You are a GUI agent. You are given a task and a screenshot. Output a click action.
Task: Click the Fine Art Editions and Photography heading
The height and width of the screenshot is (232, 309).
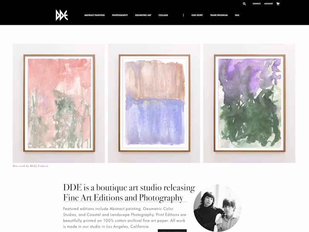(123, 198)
